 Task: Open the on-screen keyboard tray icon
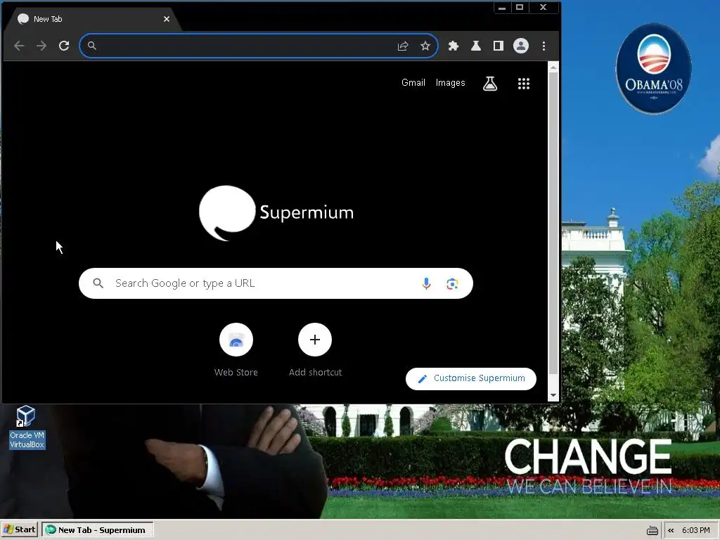coord(652,530)
